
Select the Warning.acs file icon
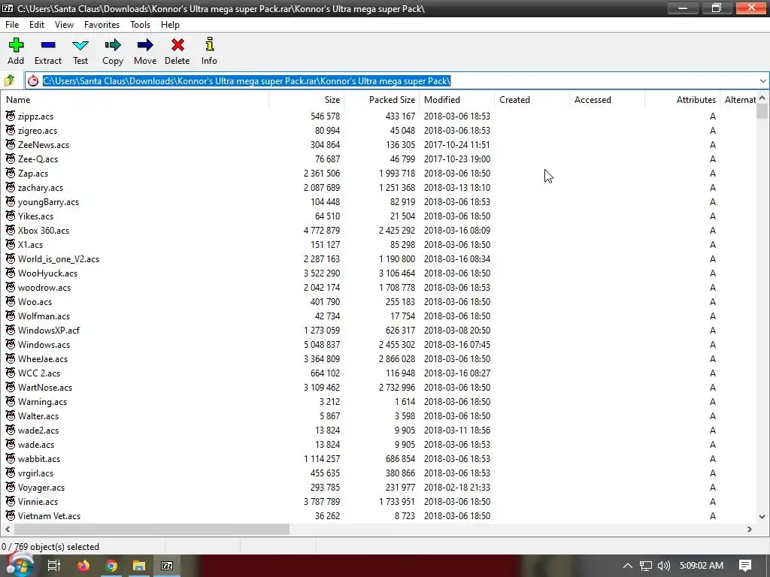pos(11,401)
